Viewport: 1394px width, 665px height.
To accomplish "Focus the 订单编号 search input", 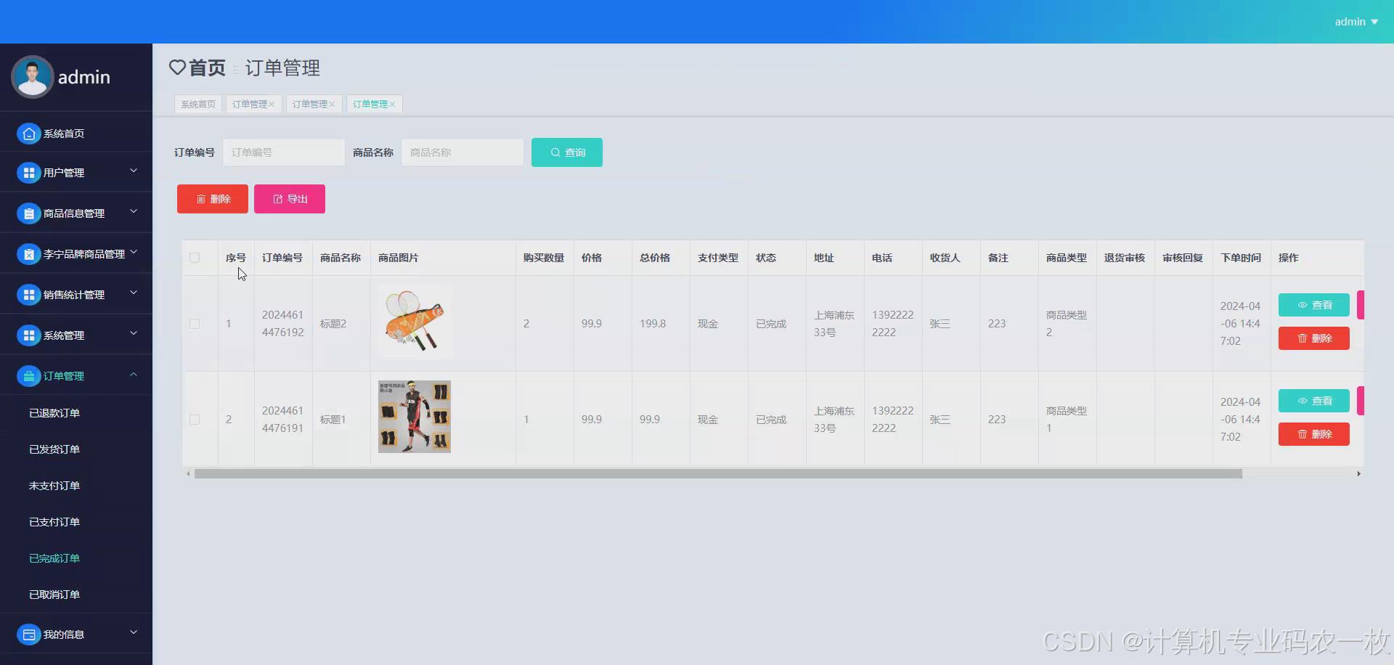I will [284, 152].
